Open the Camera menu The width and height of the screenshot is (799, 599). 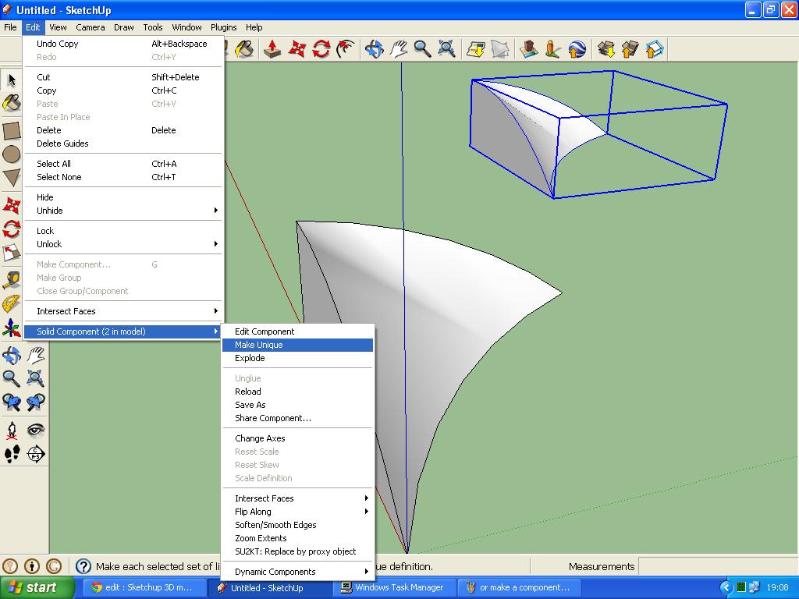[91, 27]
